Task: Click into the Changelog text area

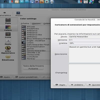Action: (x=84, y=73)
